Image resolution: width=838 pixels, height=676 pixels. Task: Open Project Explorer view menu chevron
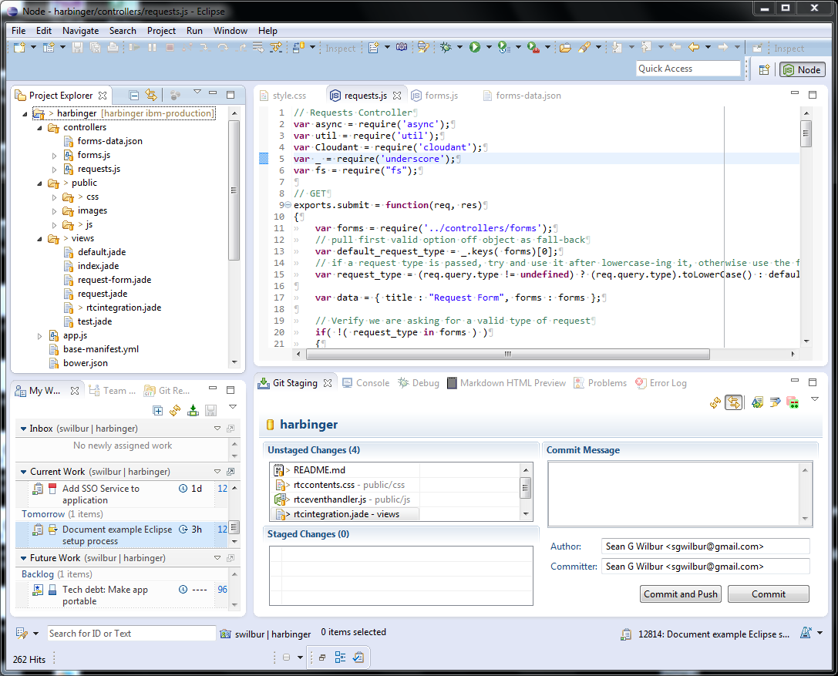click(x=197, y=92)
